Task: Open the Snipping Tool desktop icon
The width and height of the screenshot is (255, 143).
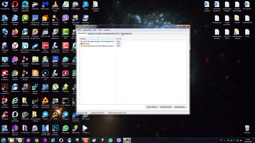Action: (x=5, y=48)
